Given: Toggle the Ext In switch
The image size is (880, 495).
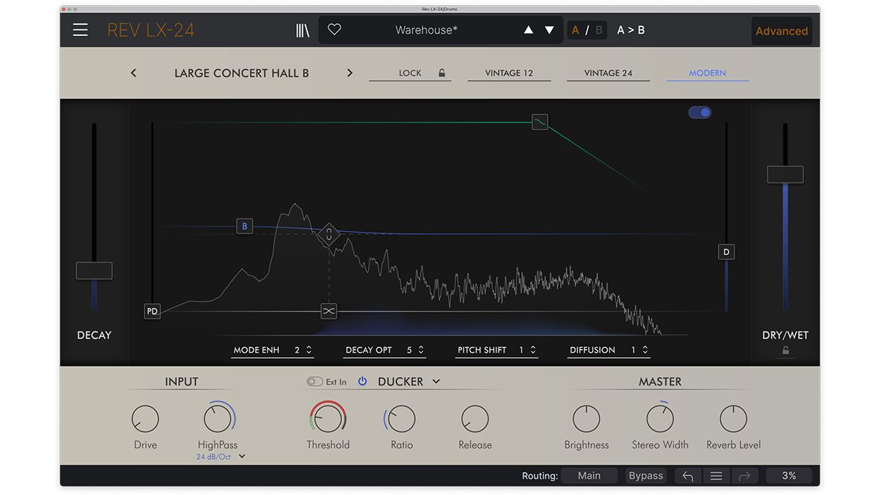Looking at the screenshot, I should point(315,381).
